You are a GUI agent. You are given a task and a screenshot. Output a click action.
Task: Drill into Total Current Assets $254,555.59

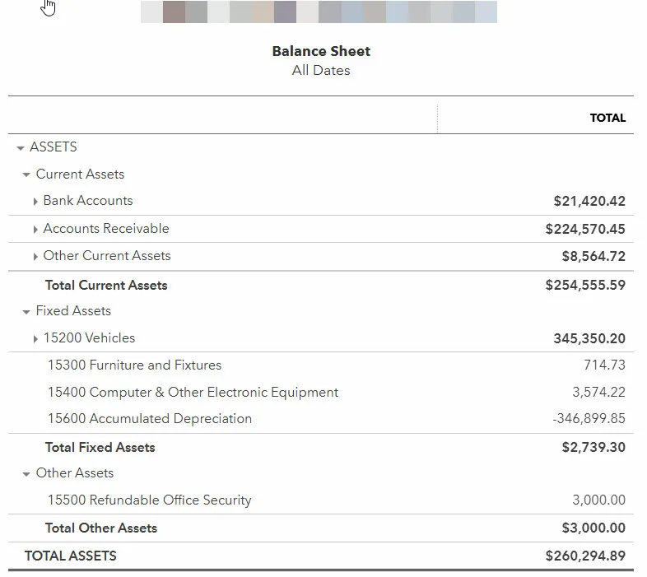(x=584, y=285)
